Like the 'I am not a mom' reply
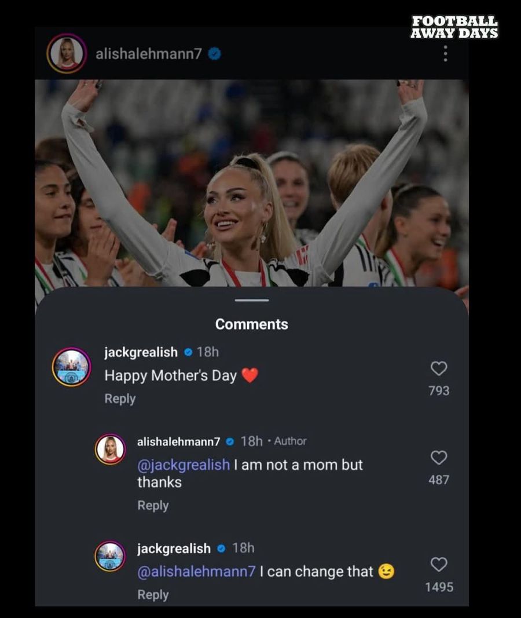 (439, 458)
